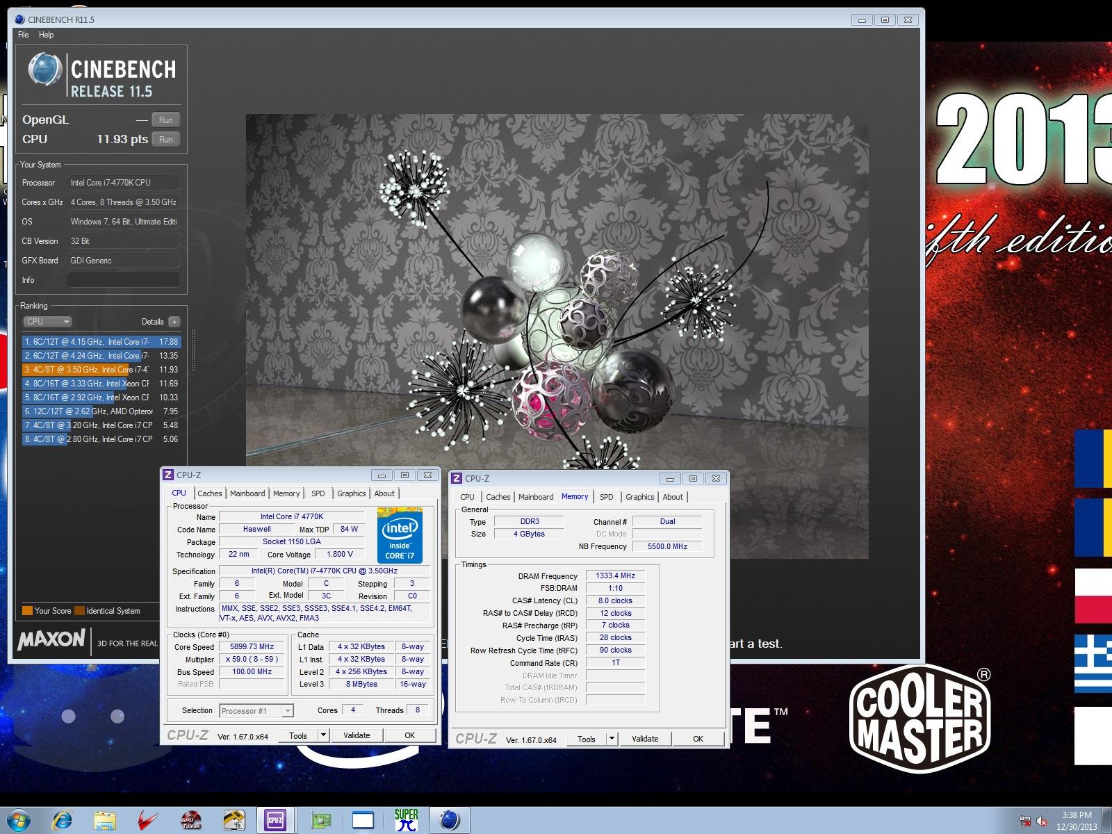Switch to CPU tab in right CPU-Z window
This screenshot has width=1112, height=834.
(467, 497)
